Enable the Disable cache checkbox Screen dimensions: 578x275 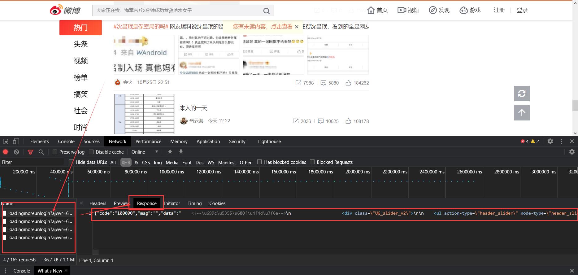point(91,152)
